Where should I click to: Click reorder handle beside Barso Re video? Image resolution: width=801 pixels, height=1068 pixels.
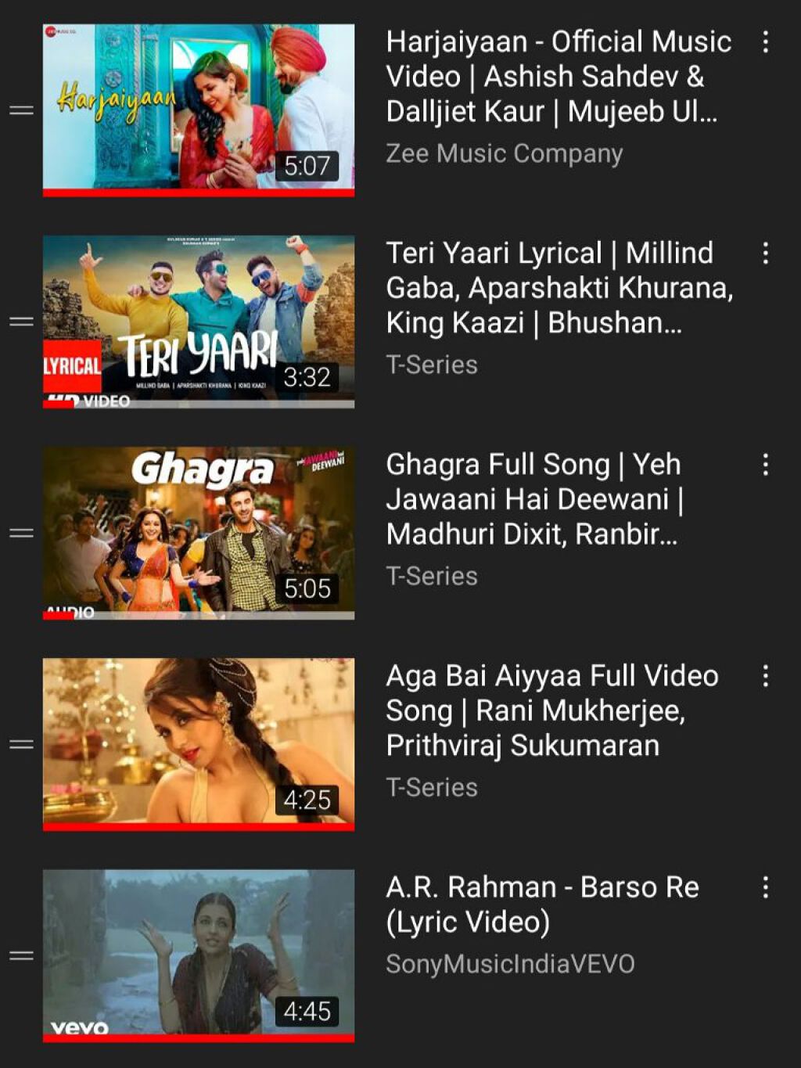pyautogui.click(x=21, y=955)
